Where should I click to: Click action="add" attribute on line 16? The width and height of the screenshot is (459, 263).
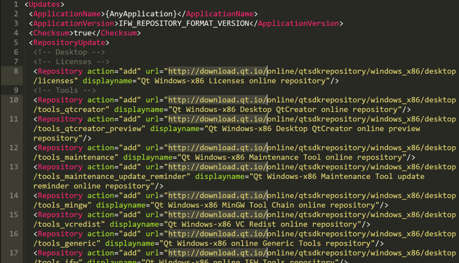(114, 234)
